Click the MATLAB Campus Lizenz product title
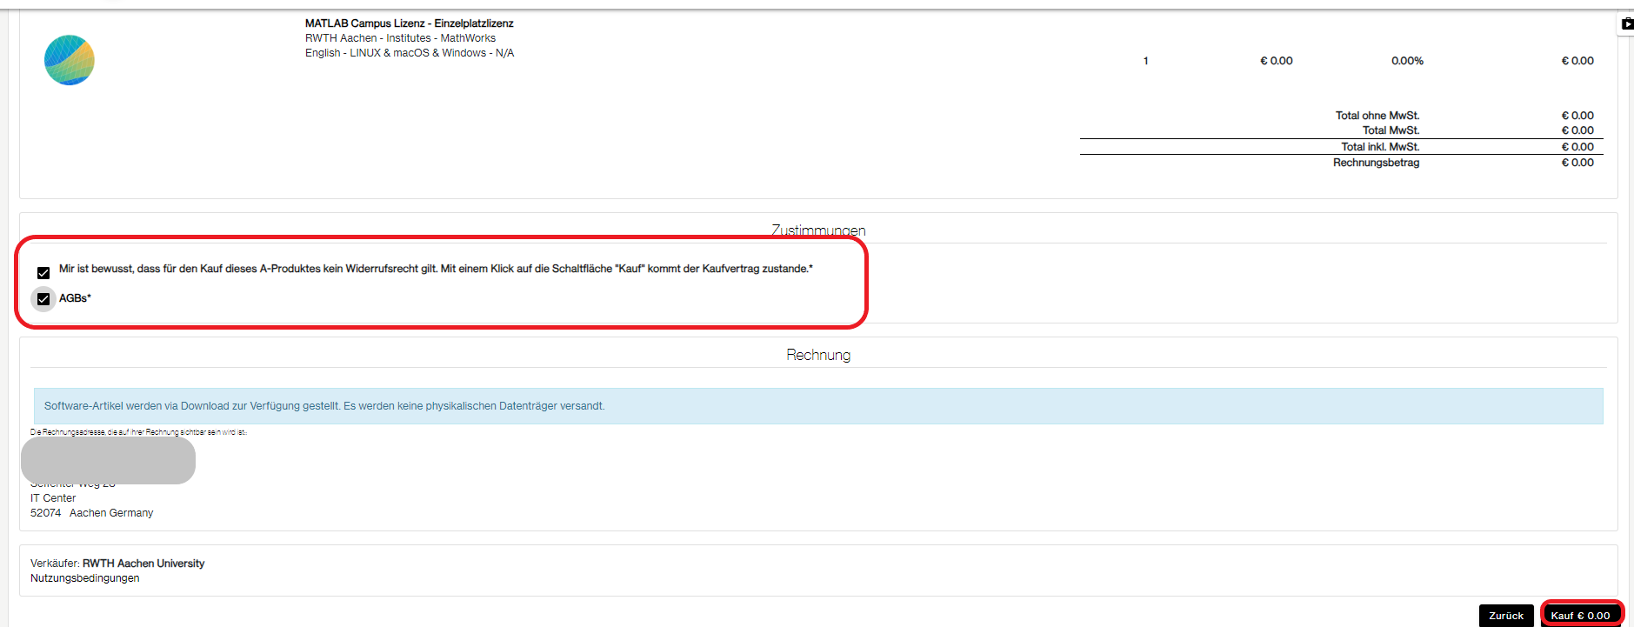Screen dimensions: 1634x627 pos(409,23)
